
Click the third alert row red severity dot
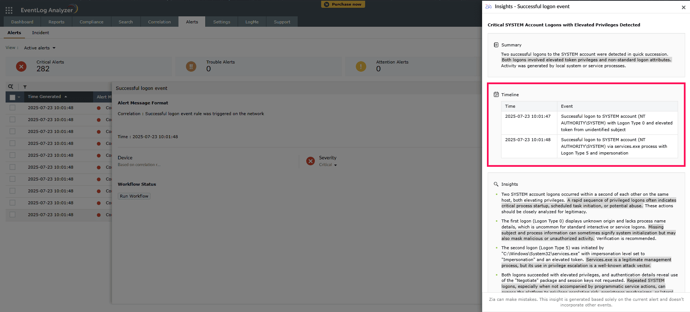[99, 132]
